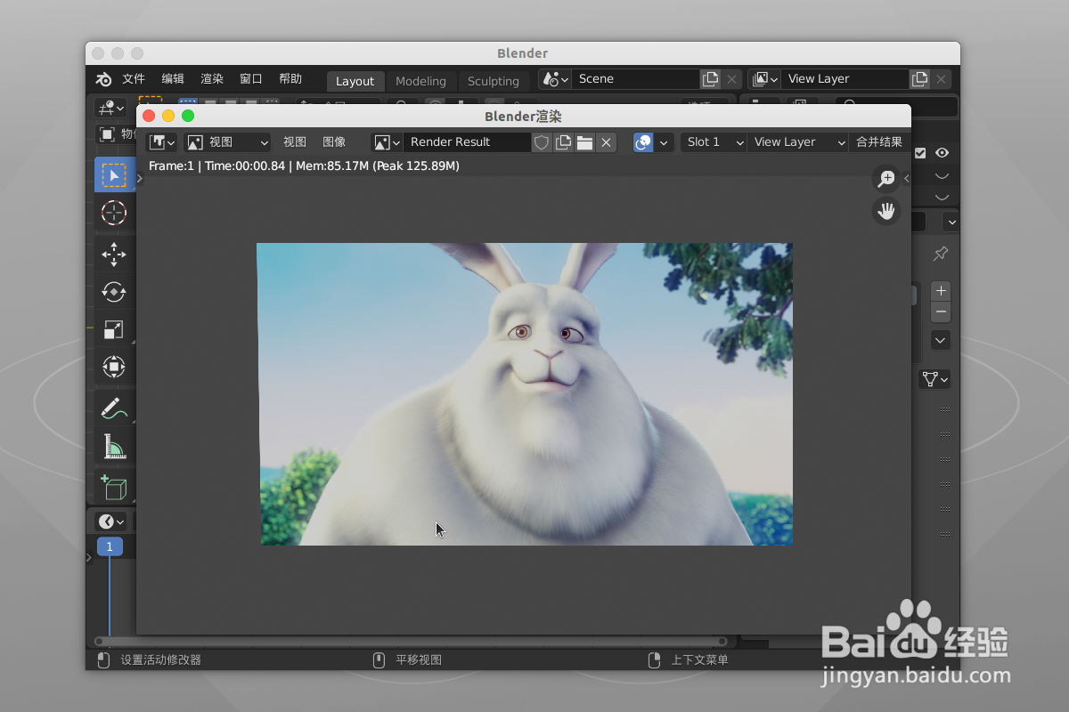Toggle the eye visibility icon in outliner
This screenshot has width=1069, height=712.
click(942, 153)
